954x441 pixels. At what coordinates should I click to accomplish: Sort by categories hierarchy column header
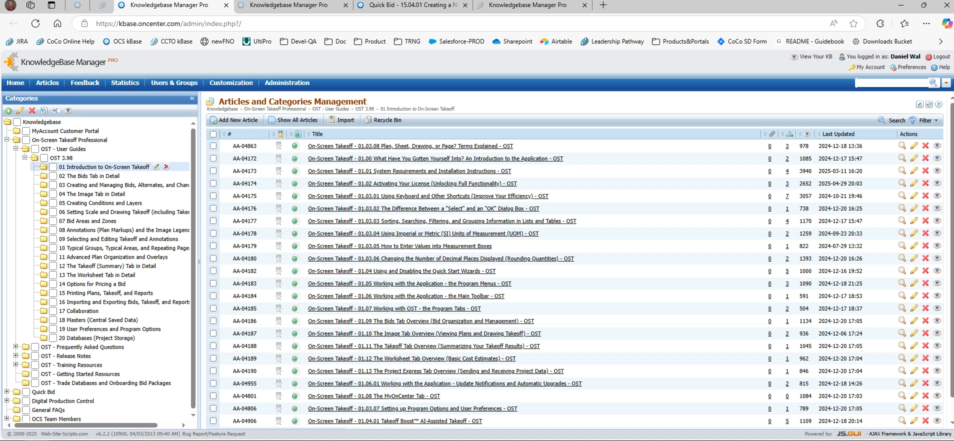[789, 134]
